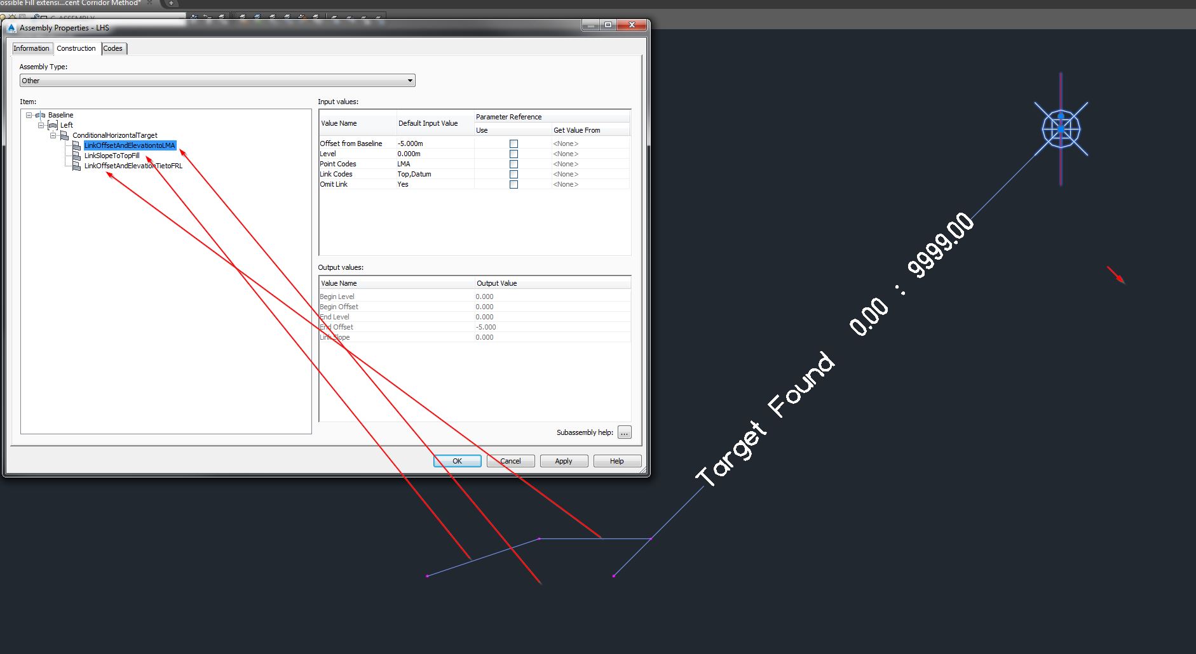
Task: Click the <None> cell for Link Codes
Action: pyautogui.click(x=565, y=174)
